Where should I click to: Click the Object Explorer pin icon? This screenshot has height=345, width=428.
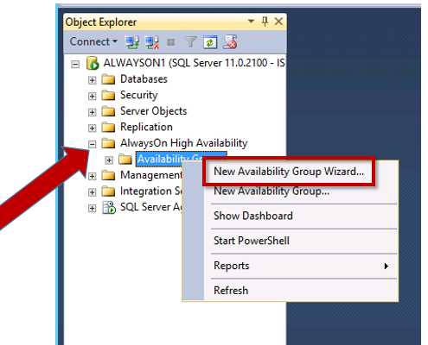tap(265, 22)
